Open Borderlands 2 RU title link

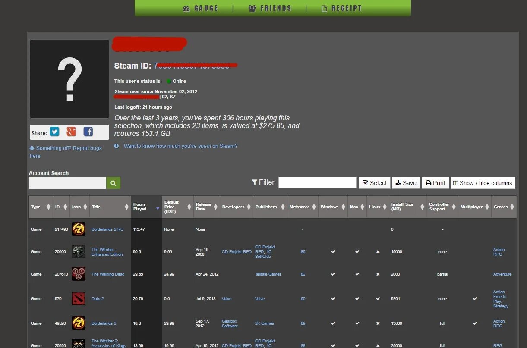(107, 229)
